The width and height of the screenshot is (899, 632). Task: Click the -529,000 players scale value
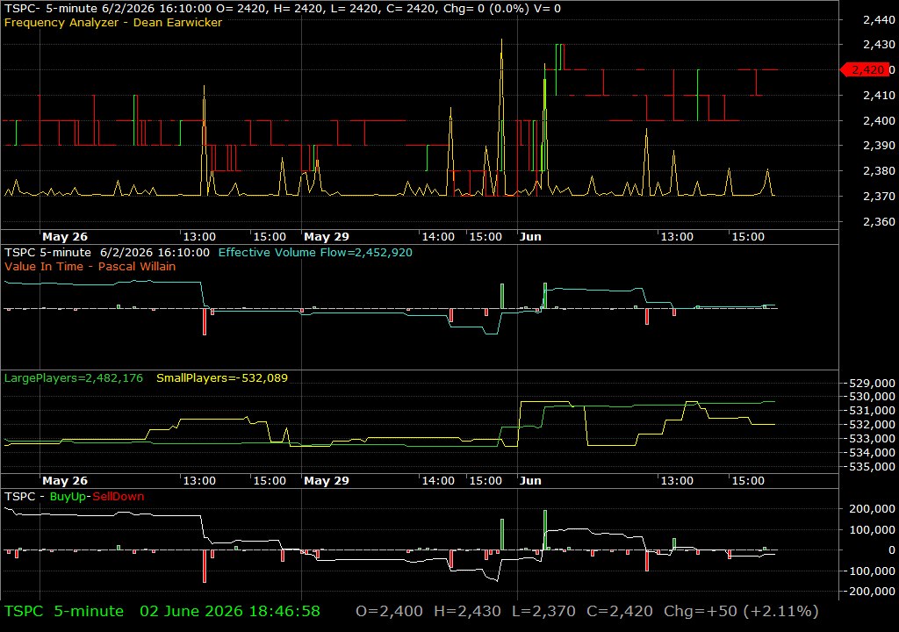coord(870,383)
